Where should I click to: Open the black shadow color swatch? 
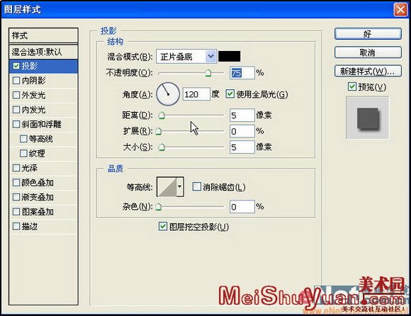[x=230, y=57]
